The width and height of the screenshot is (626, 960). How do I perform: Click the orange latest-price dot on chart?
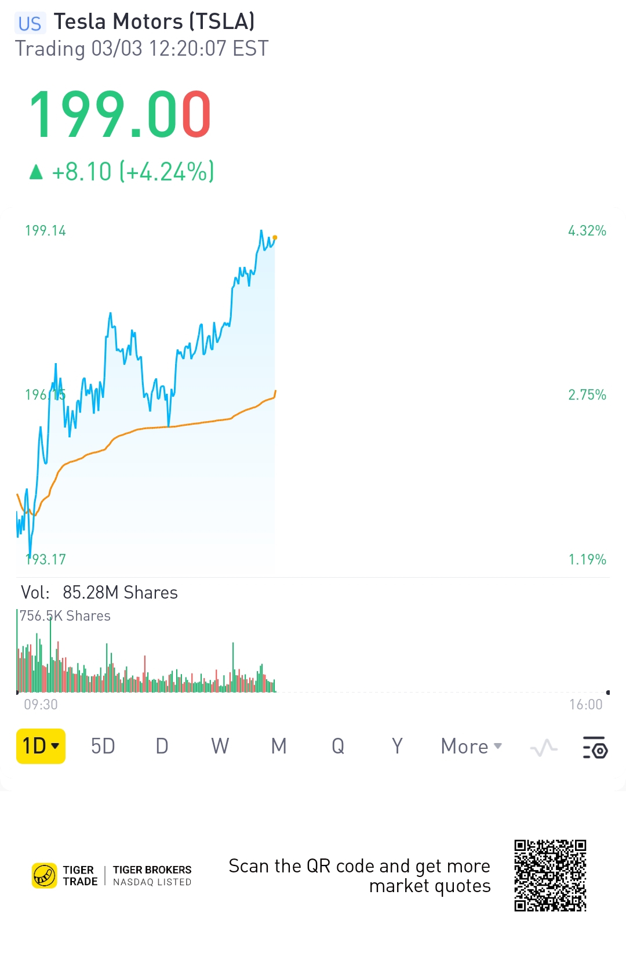click(275, 237)
